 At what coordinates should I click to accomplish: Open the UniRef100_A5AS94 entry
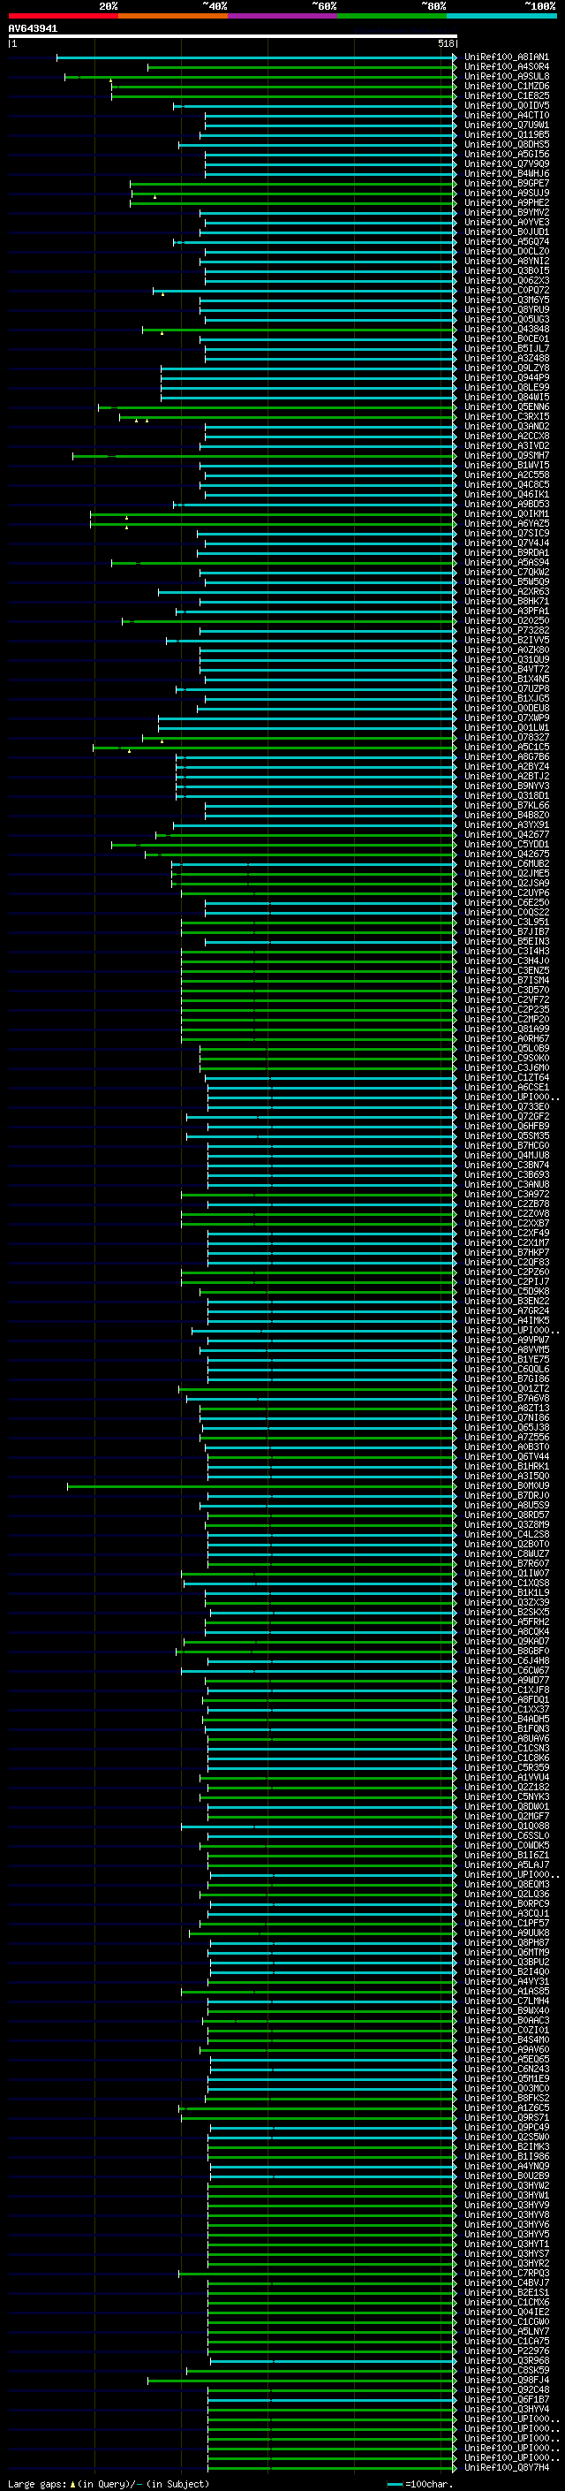pos(506,563)
